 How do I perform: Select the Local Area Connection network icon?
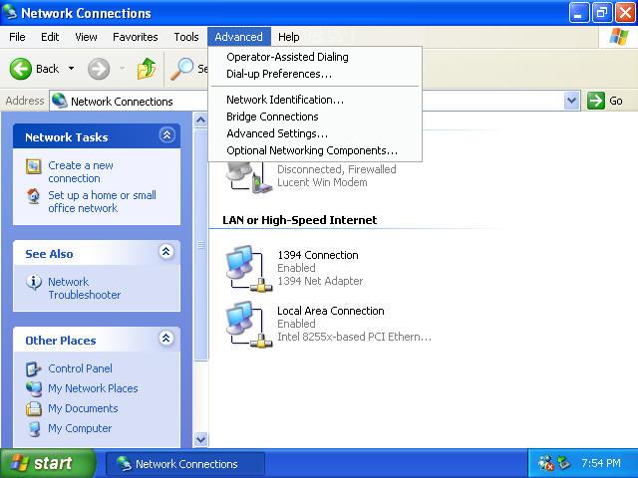click(x=249, y=325)
